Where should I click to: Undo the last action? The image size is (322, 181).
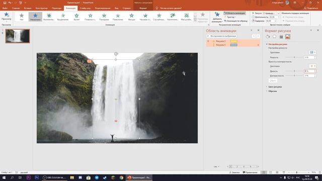pos(10,3)
